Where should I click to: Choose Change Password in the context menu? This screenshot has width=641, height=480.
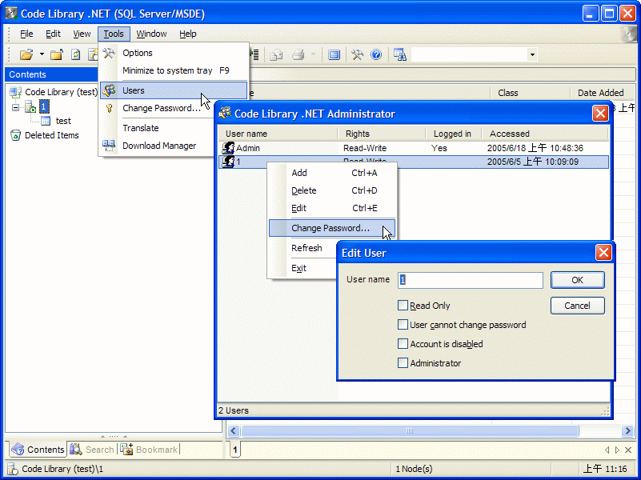coord(332,228)
